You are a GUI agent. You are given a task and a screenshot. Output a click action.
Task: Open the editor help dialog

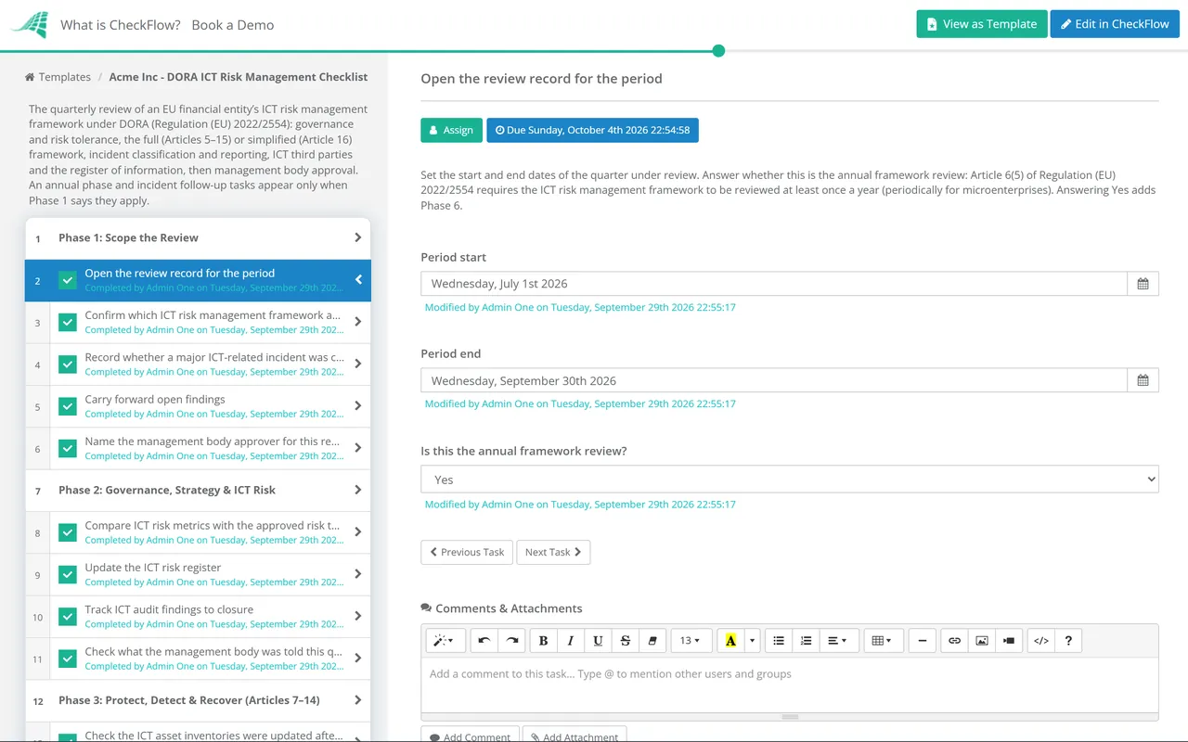[1068, 640]
